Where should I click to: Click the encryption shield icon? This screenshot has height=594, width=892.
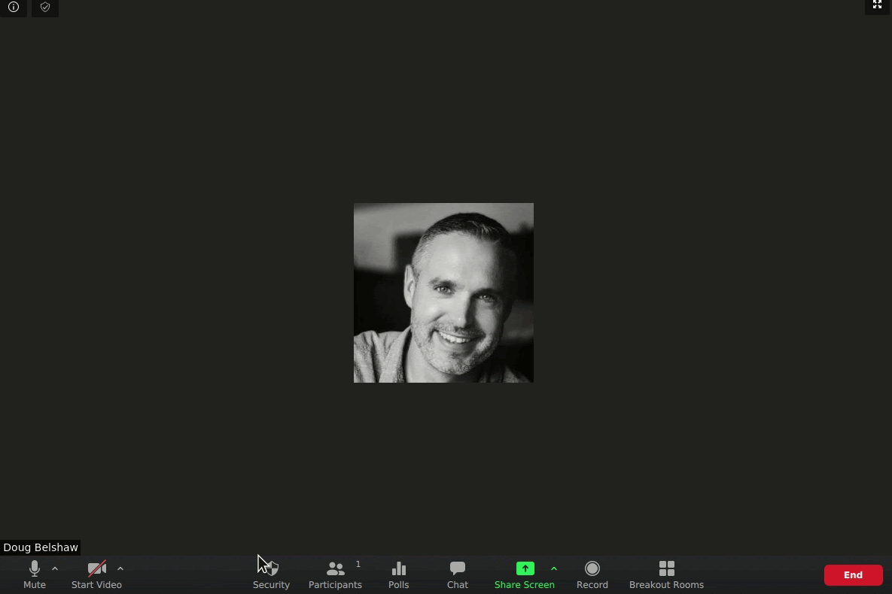pos(45,8)
